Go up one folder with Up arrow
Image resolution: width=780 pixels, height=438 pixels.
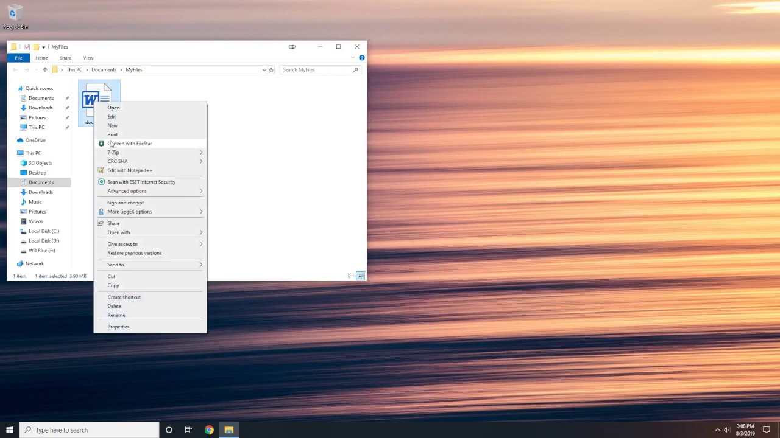(44, 69)
